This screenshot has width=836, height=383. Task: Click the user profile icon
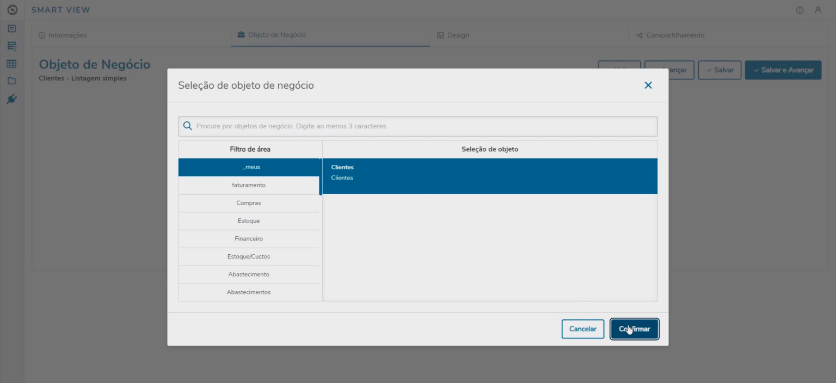[x=819, y=10]
